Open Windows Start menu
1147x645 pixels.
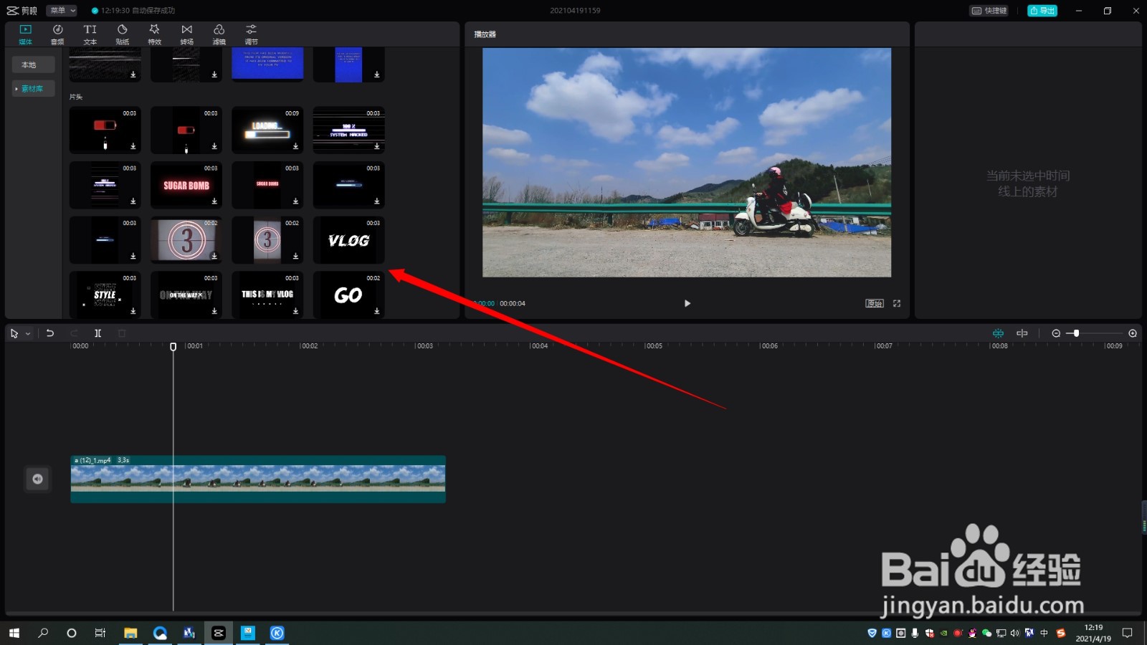click(x=14, y=633)
